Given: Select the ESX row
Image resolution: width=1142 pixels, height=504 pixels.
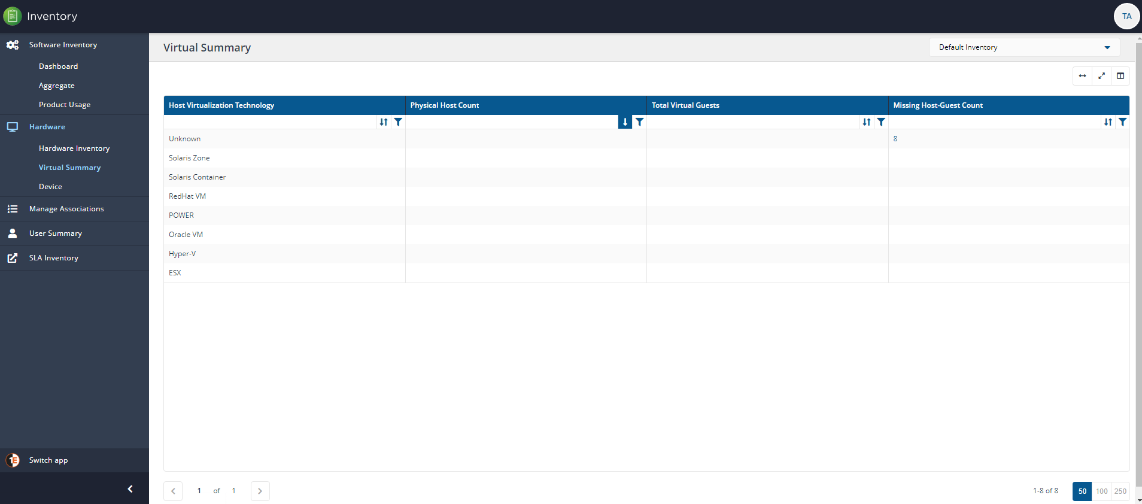Looking at the screenshot, I should [646, 273].
